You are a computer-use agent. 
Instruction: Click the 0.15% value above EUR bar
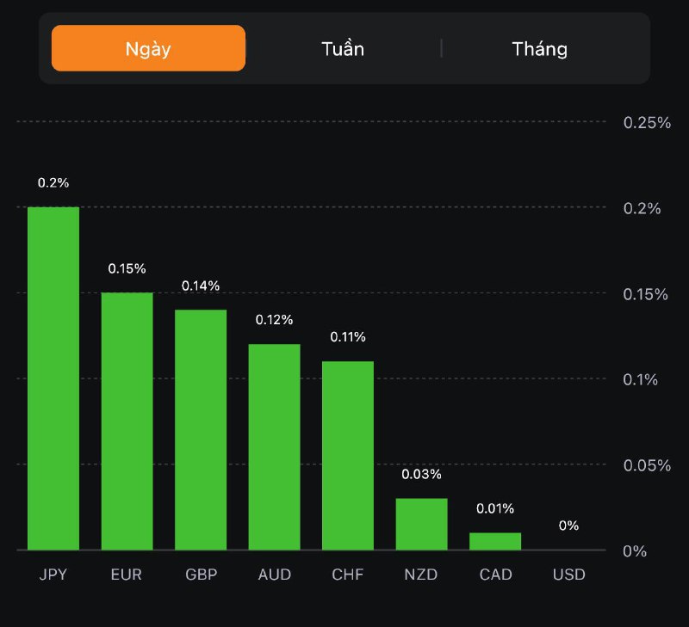click(x=127, y=268)
